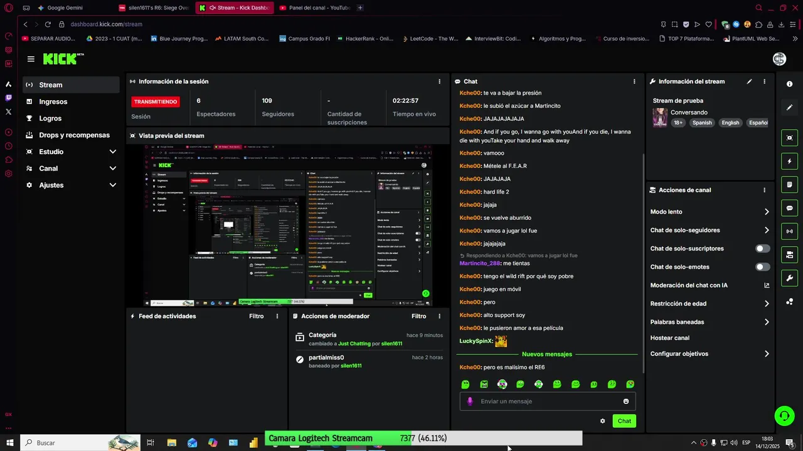Send message with the green Chat button
803x451 pixels.
coord(624,421)
